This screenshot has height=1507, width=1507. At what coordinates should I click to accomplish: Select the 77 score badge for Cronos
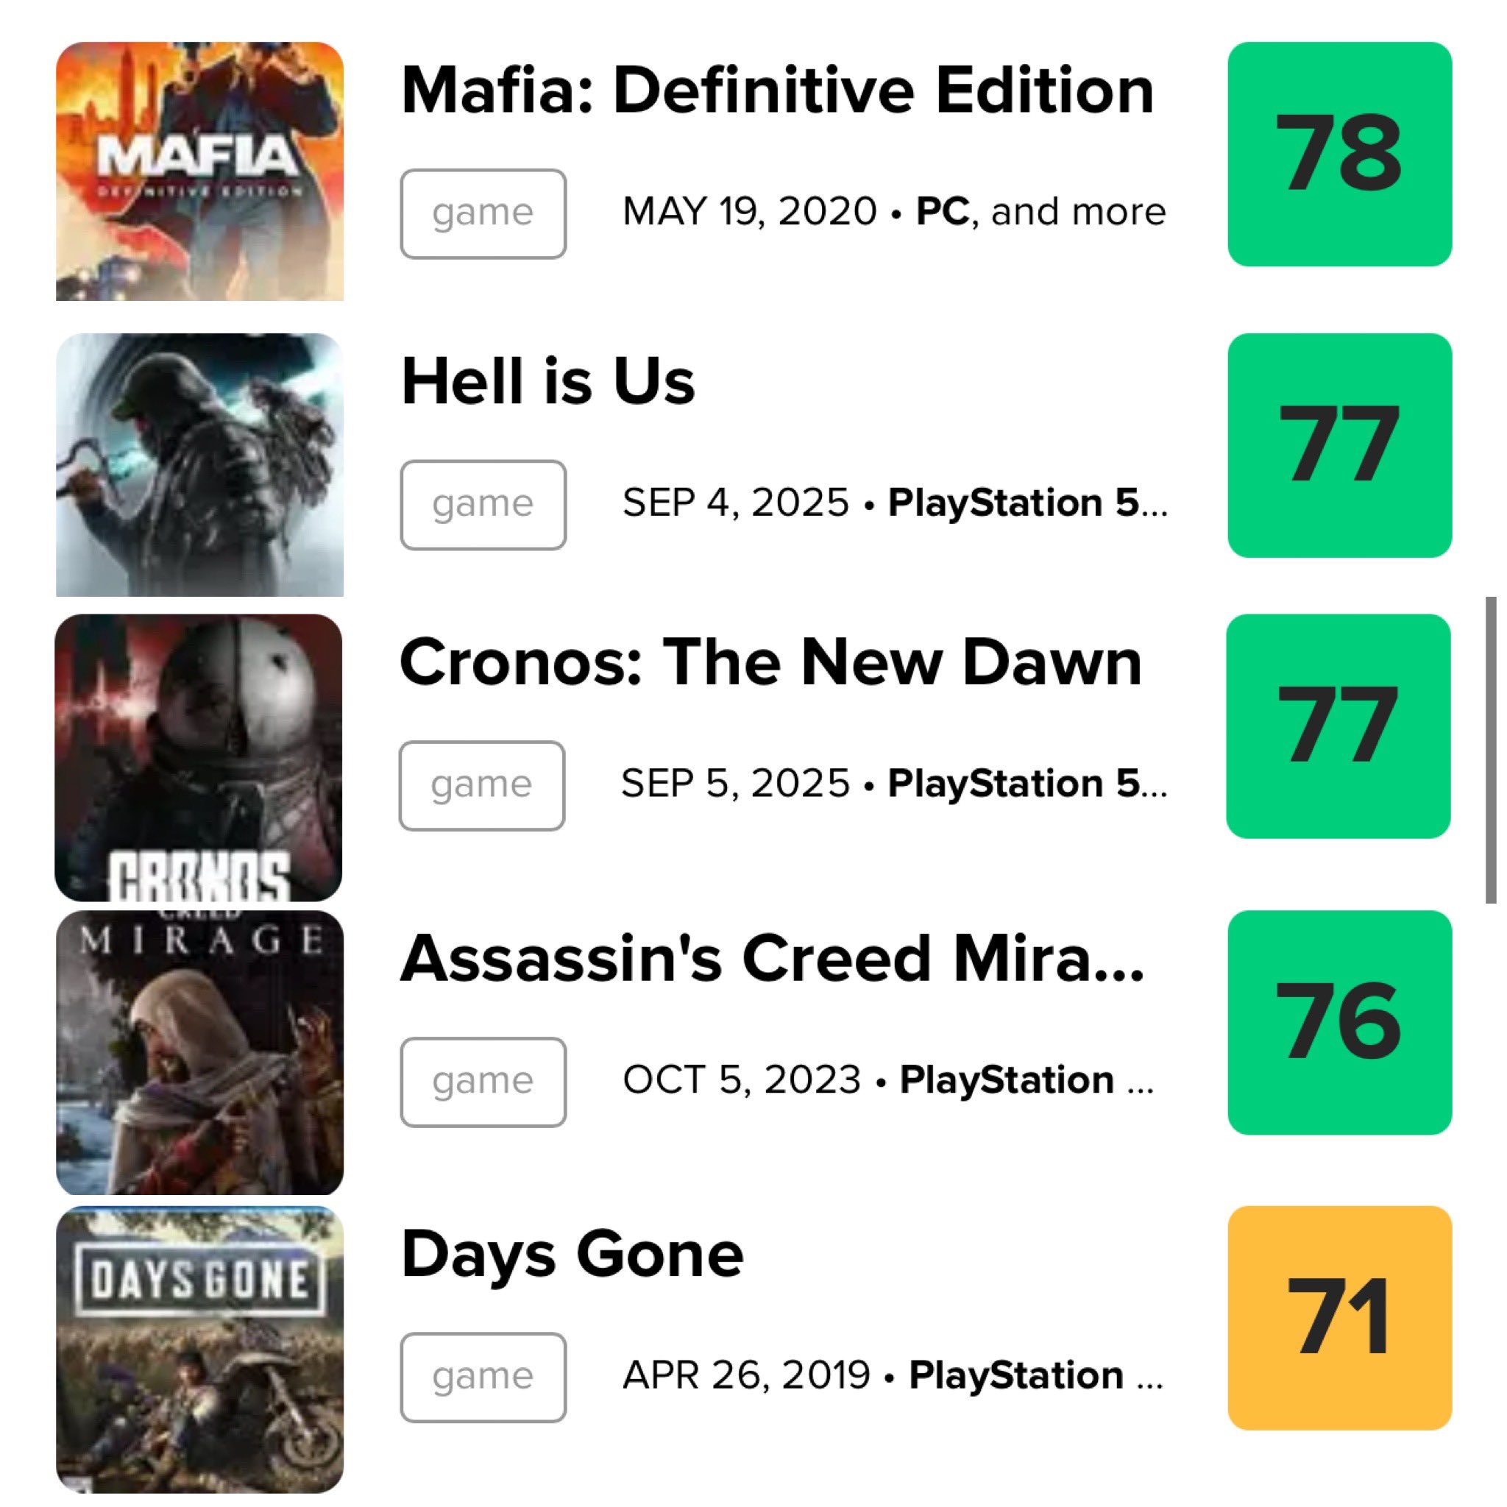pos(1338,726)
